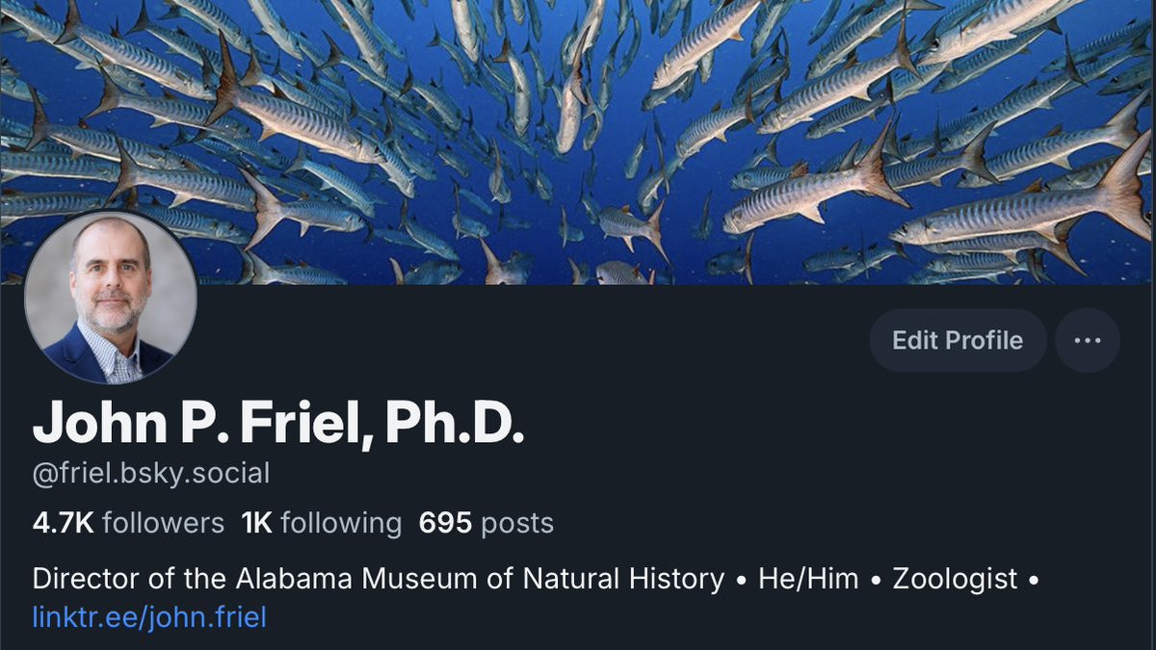Click the display name John P. Friel, Ph.D.
This screenshot has height=650, width=1156.
(x=278, y=422)
